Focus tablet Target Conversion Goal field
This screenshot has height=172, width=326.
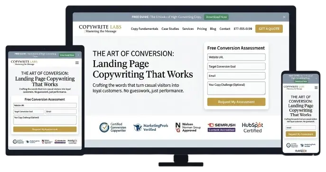point(28,112)
